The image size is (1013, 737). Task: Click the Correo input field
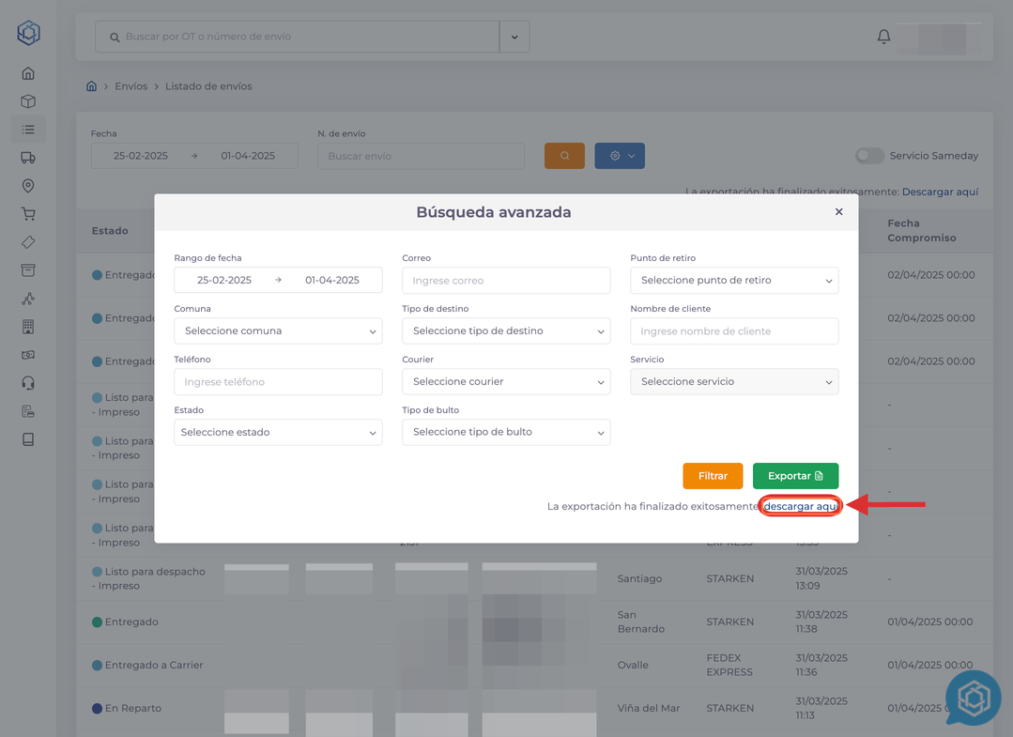(506, 281)
